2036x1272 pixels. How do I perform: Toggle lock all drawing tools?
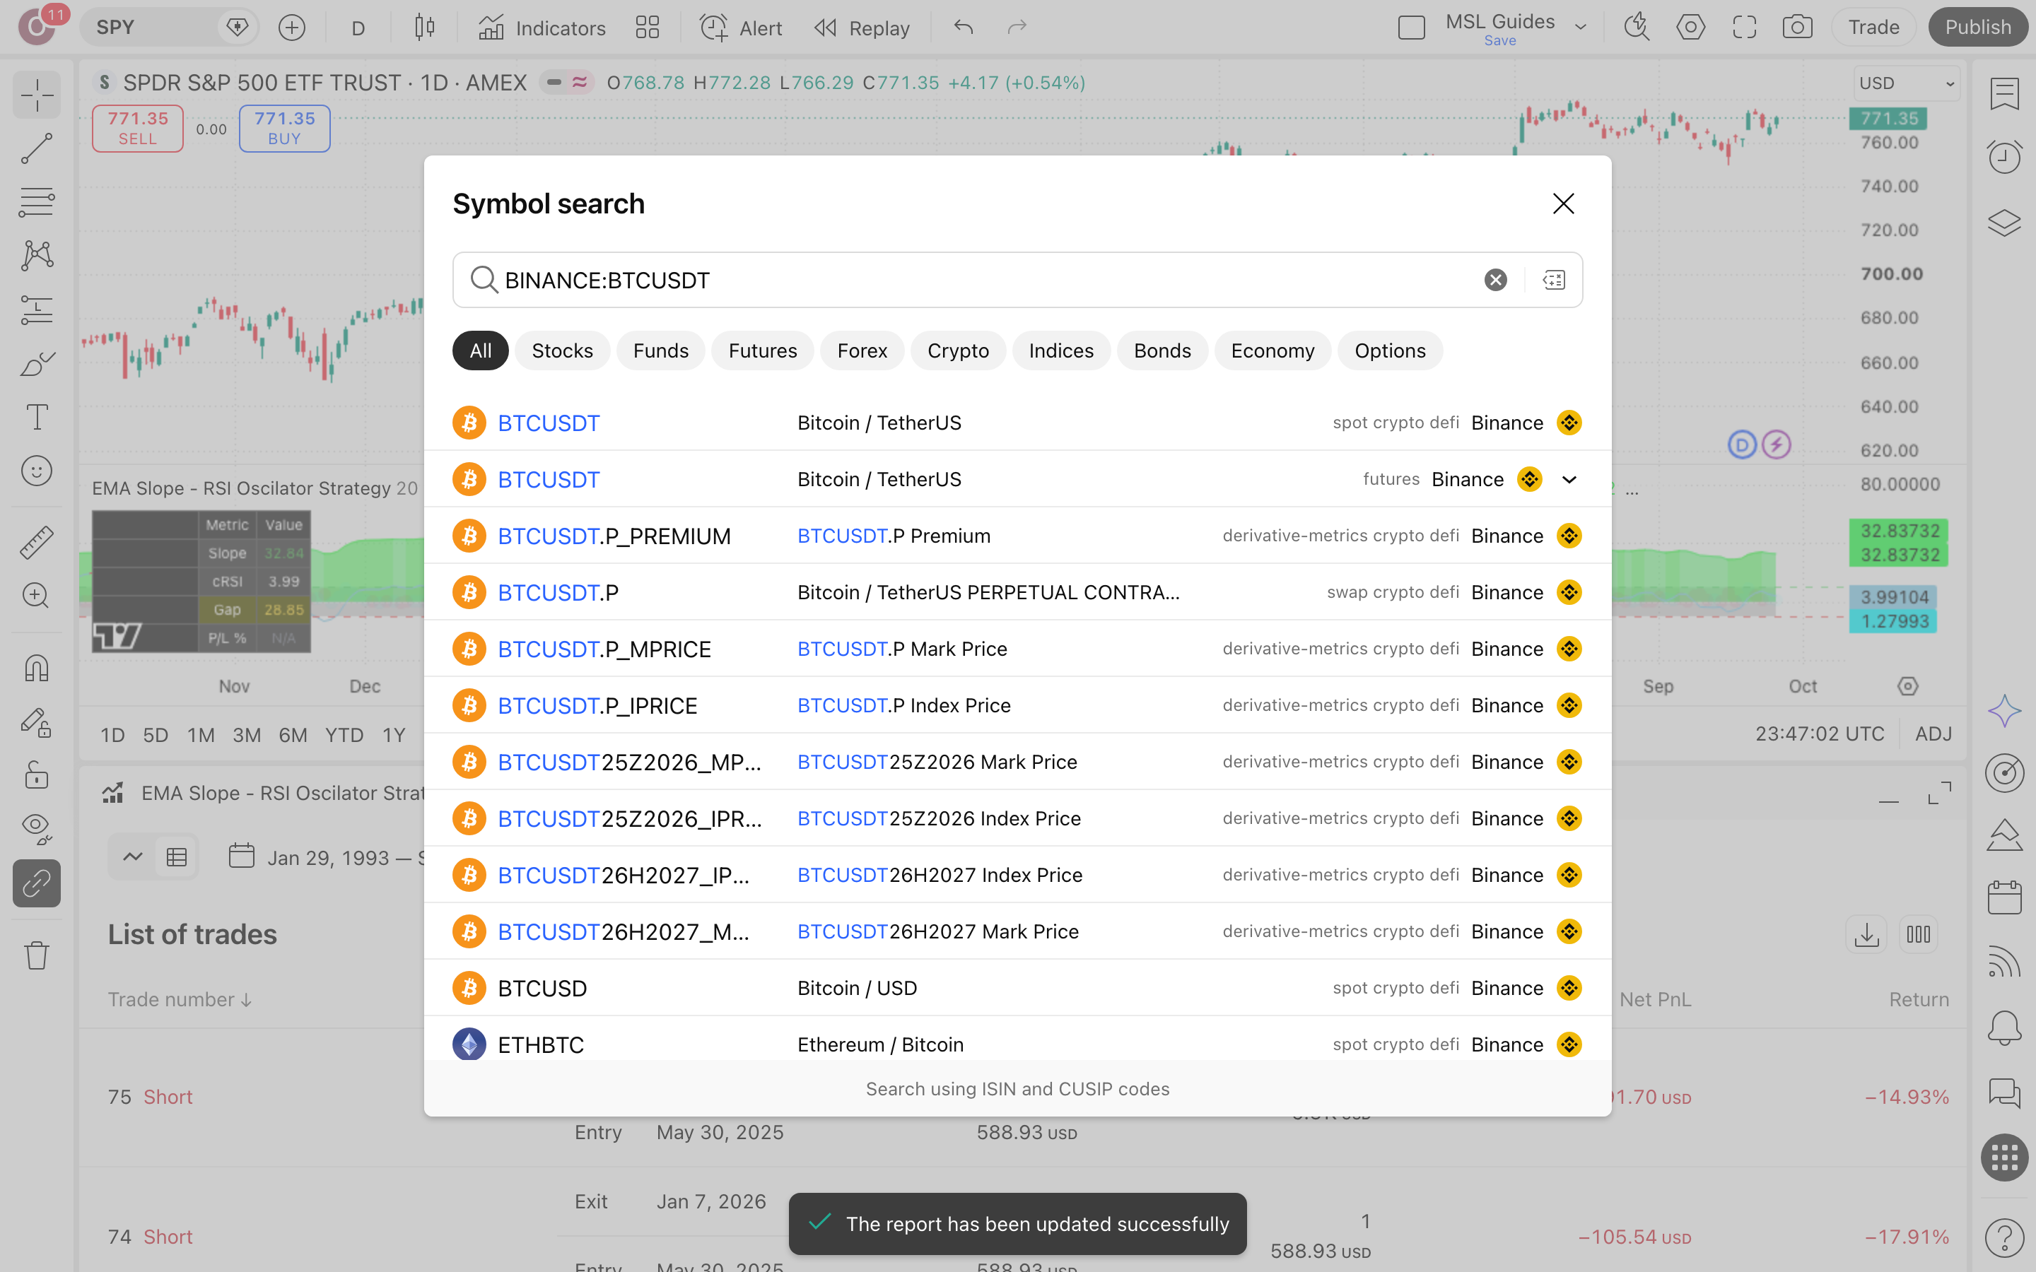point(37,776)
